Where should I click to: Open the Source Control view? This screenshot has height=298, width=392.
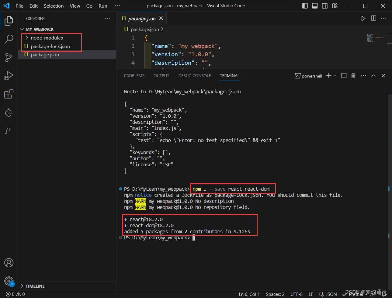(9, 57)
